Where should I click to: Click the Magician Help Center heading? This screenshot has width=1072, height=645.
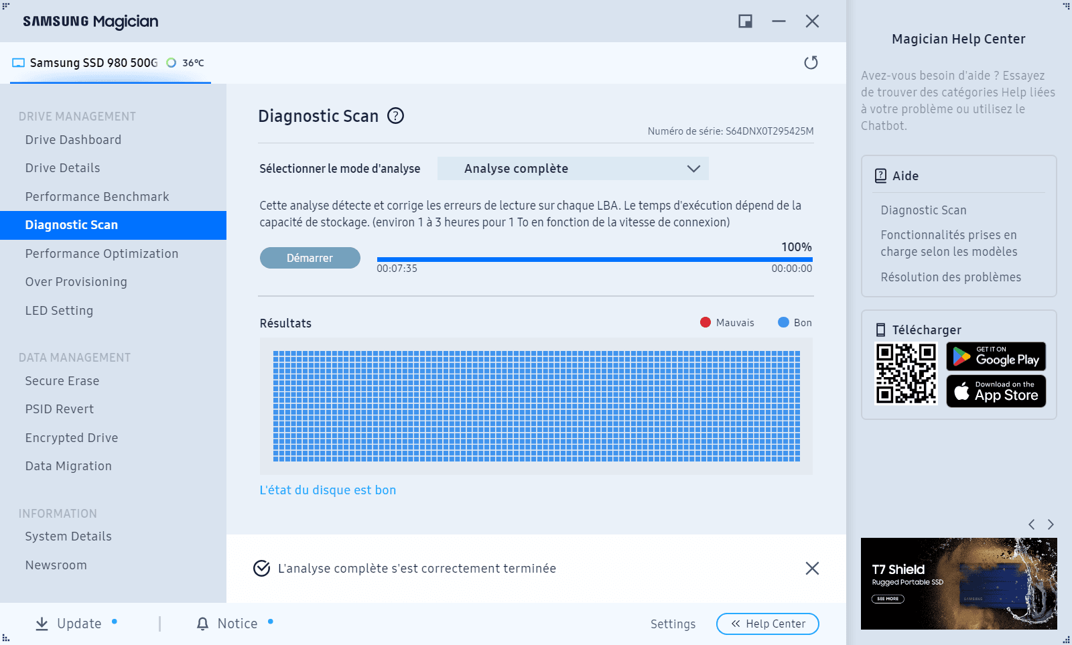959,39
